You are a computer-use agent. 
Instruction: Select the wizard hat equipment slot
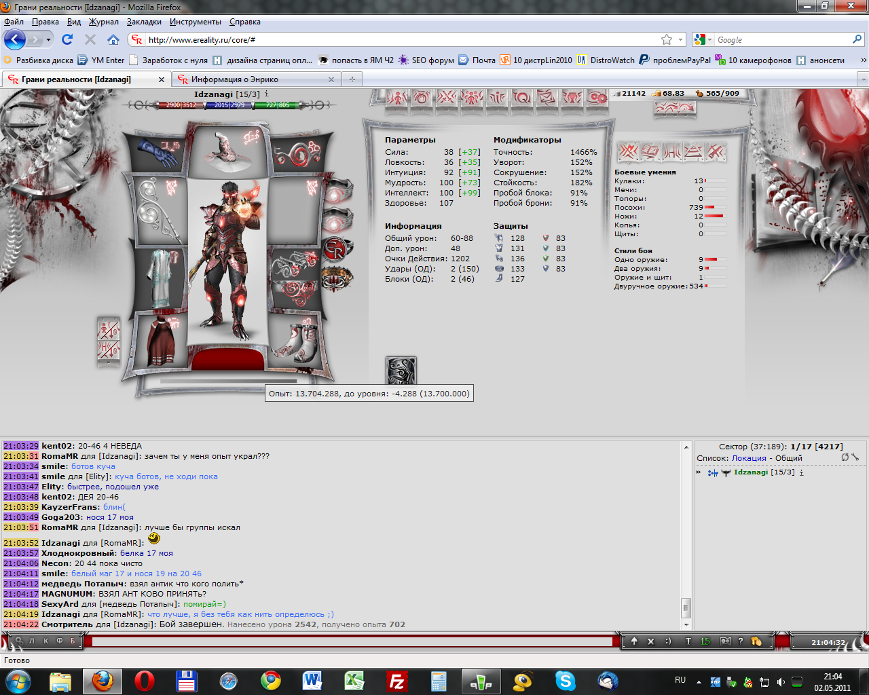click(227, 151)
